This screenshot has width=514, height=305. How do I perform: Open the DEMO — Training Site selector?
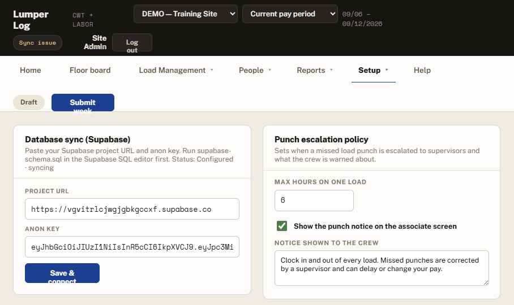click(186, 14)
